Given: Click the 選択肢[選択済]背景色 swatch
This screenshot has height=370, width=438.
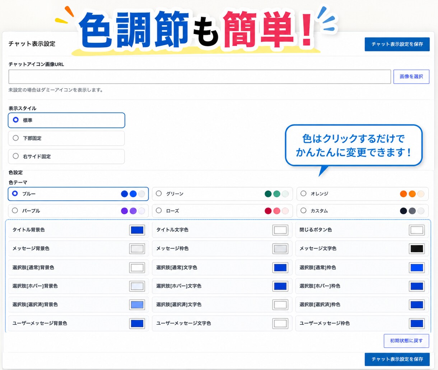Looking at the screenshot, I should click(x=137, y=305).
